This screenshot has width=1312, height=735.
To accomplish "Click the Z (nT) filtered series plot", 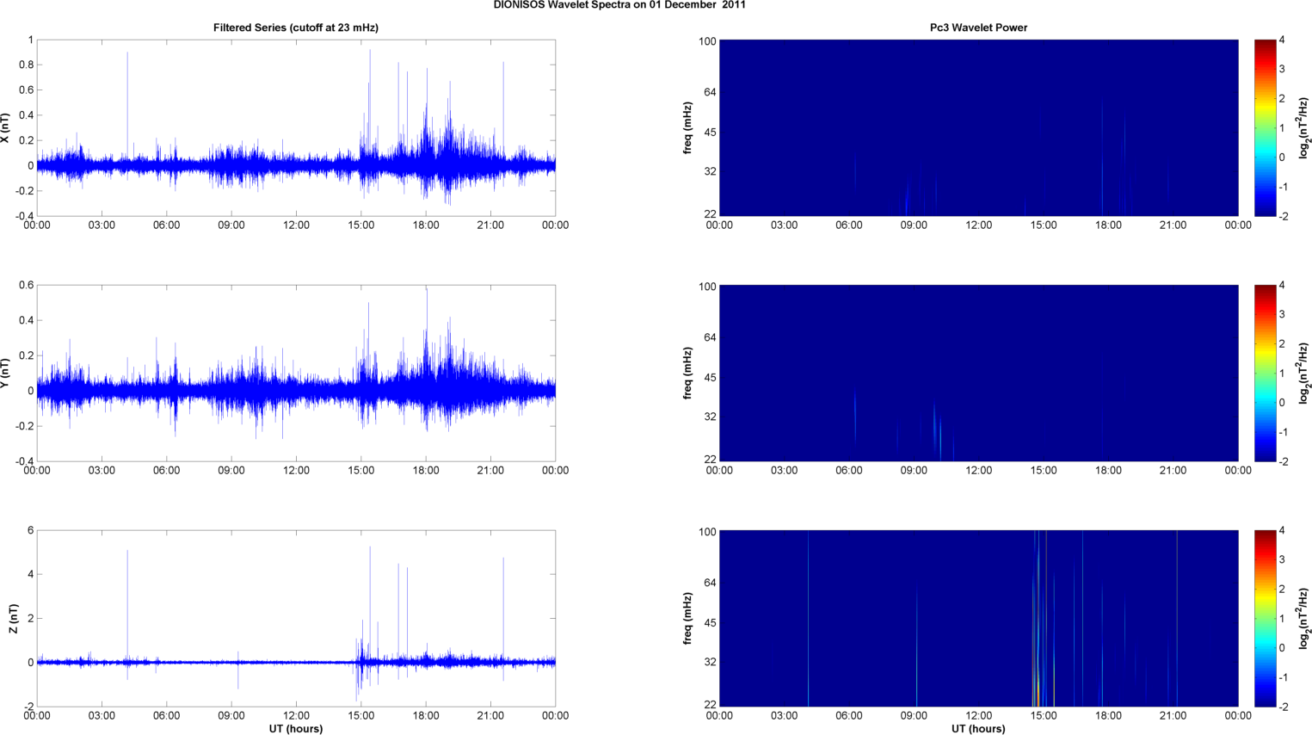I will point(296,618).
